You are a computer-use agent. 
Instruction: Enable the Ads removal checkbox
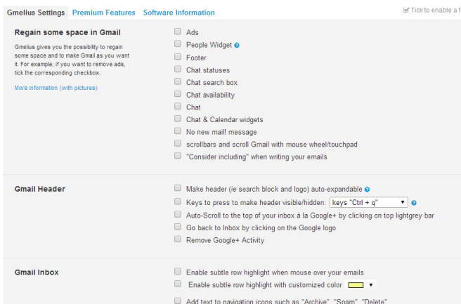click(178, 32)
